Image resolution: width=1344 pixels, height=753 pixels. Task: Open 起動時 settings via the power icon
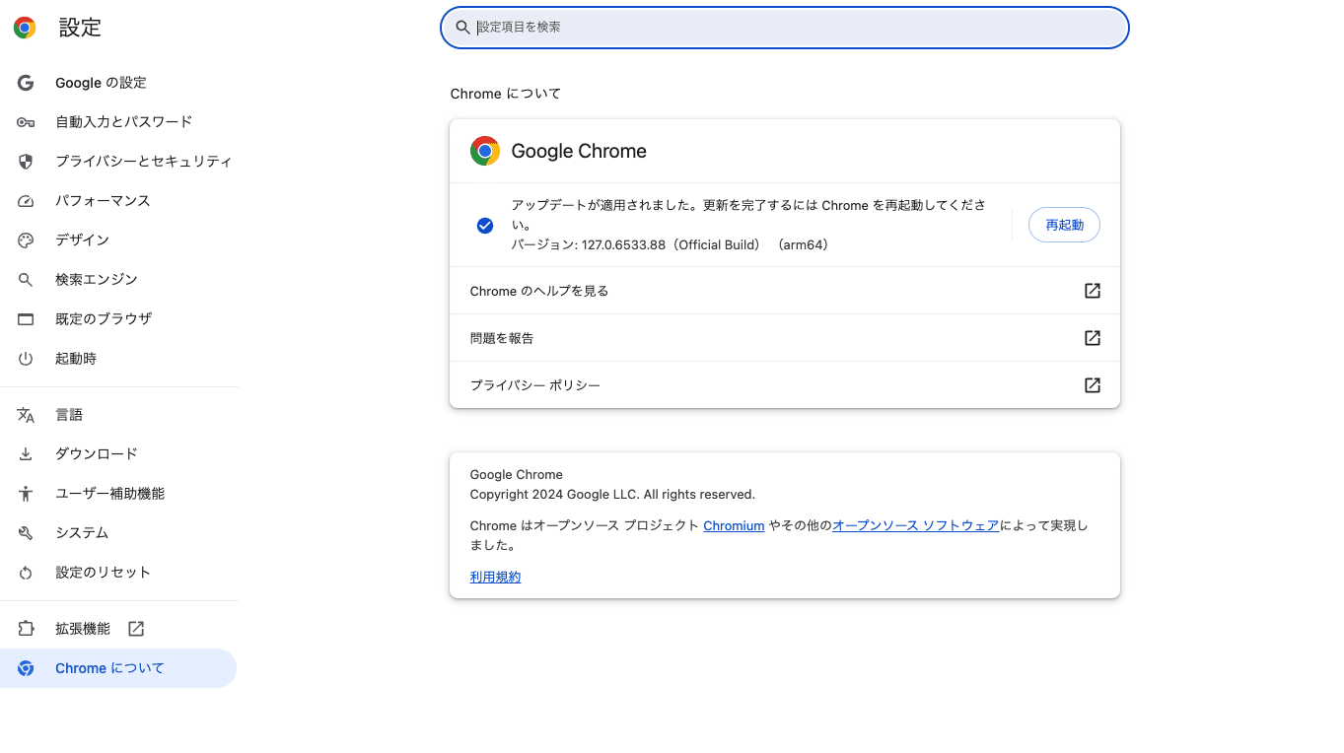click(26, 358)
